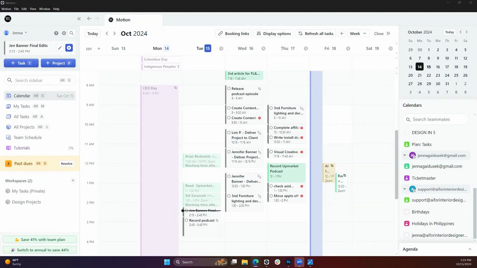This screenshot has width=477, height=268.
Task: Click Refresh all tasks
Action: [x=316, y=33]
